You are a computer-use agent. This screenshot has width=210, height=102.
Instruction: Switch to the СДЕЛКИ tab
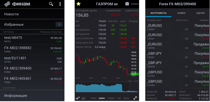click(200, 13)
